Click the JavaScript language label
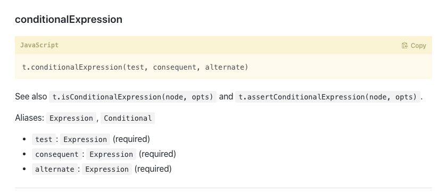This screenshot has height=193, width=447. point(39,45)
